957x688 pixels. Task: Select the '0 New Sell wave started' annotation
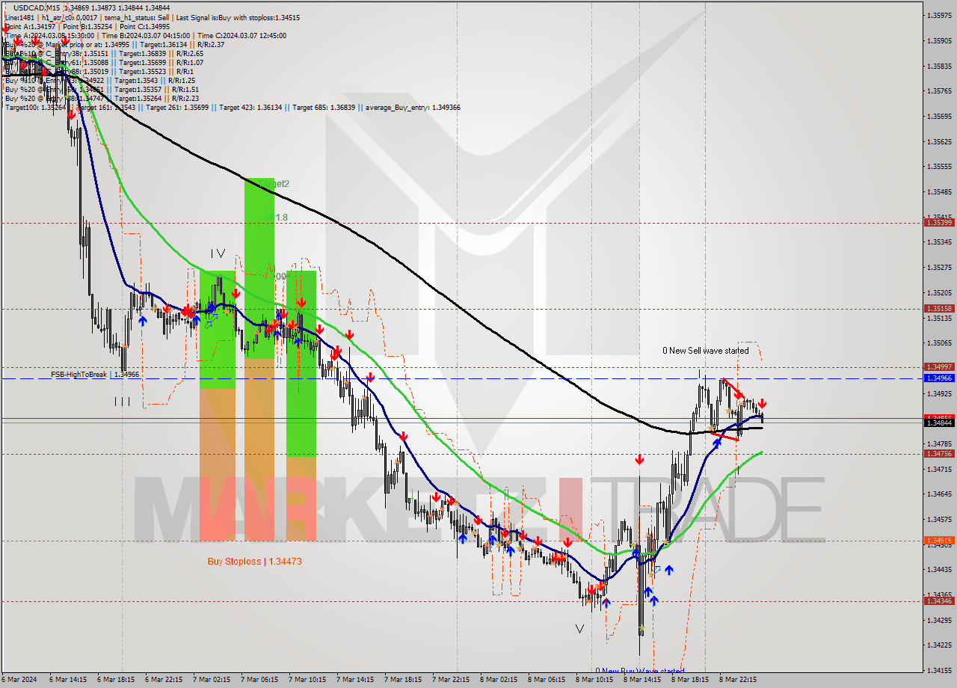(705, 351)
